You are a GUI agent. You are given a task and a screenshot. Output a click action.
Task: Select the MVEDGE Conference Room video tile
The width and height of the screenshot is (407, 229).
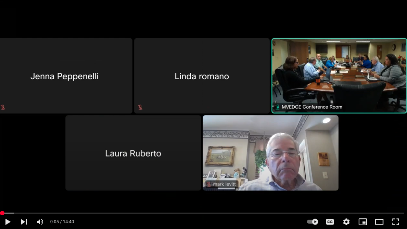[x=339, y=76]
